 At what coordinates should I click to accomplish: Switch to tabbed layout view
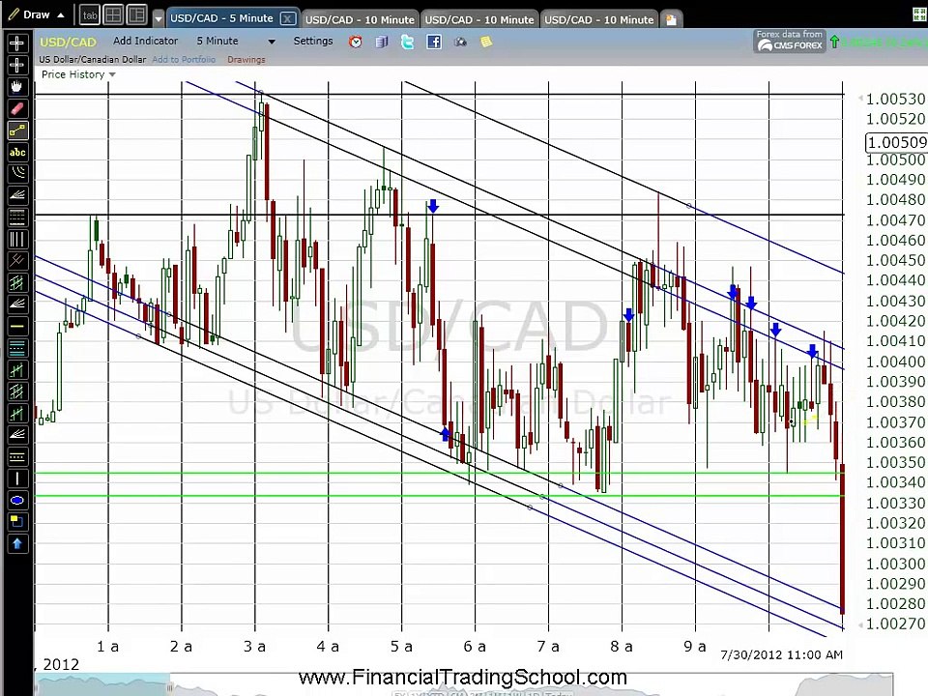click(89, 14)
